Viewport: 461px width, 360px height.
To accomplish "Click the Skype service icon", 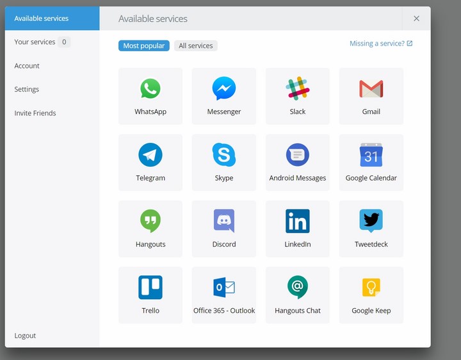I will [x=224, y=156].
